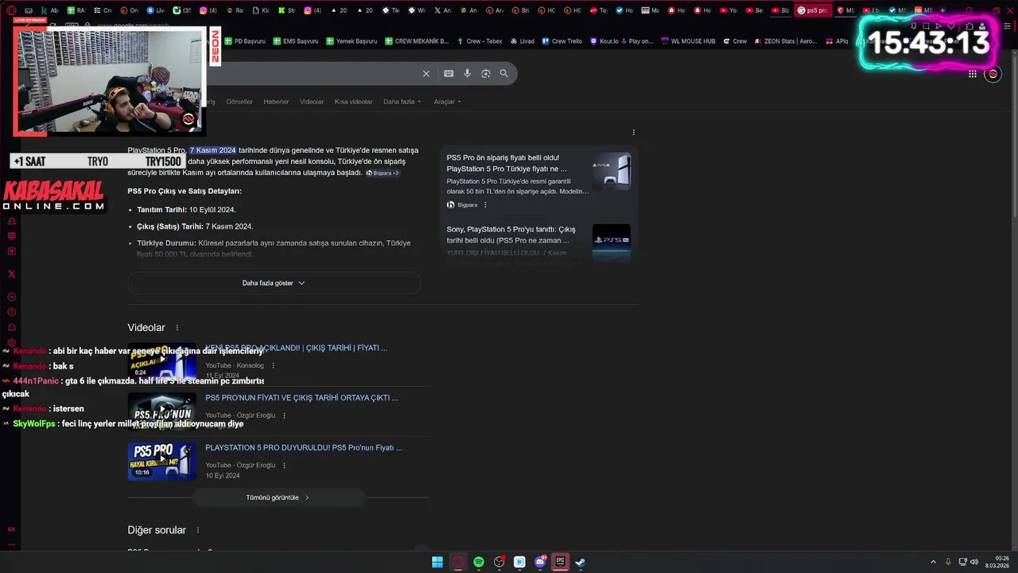The width and height of the screenshot is (1018, 573).
Task: Start voice search with the microphone
Action: 467,73
